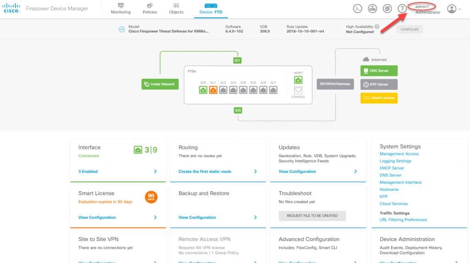
Task: Open DHCP Server settings link
Action: click(392, 168)
